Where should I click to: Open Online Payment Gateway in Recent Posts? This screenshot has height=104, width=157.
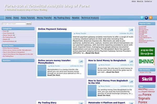pyautogui.click(x=11, y=48)
